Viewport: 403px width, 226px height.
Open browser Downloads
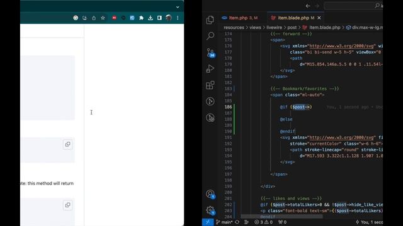coord(150,18)
